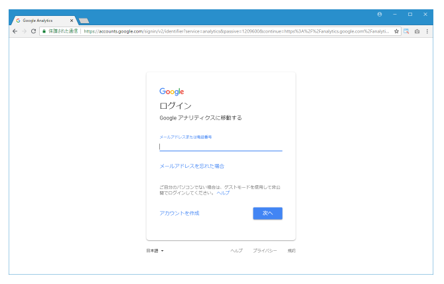Click the アカウントを作成 link
The image size is (444, 284).
[x=179, y=213]
